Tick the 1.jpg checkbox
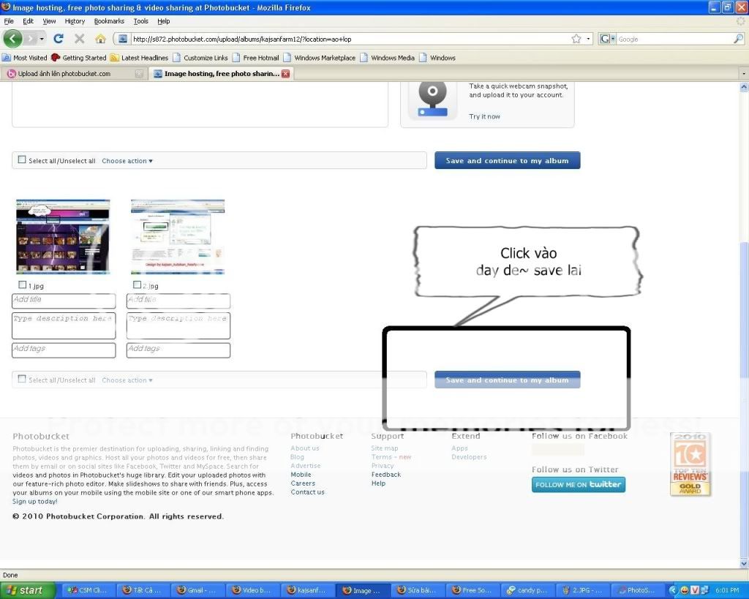 22,285
